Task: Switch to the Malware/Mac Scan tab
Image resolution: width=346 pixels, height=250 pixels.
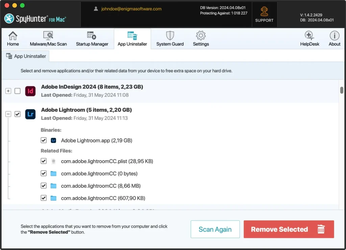Action: coord(48,39)
